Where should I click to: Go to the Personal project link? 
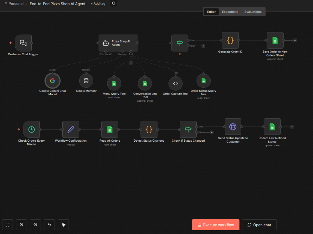tap(14, 3)
